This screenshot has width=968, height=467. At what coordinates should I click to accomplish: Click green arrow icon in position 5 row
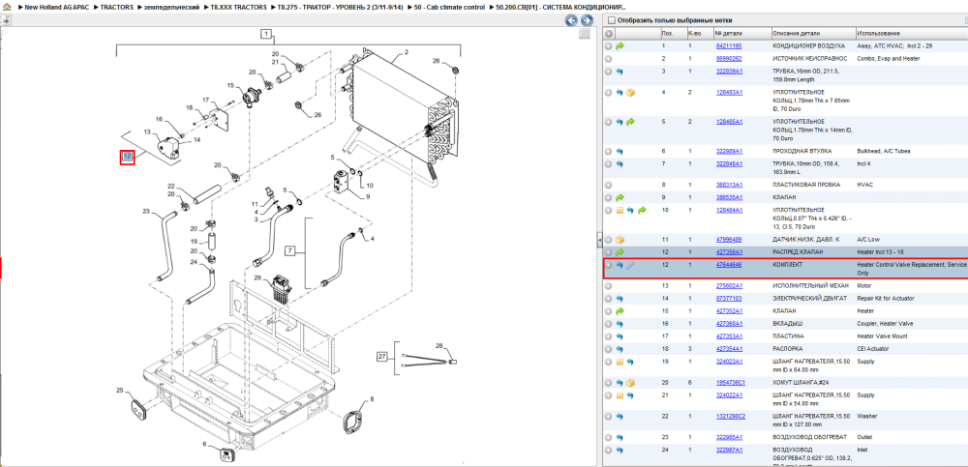click(630, 122)
